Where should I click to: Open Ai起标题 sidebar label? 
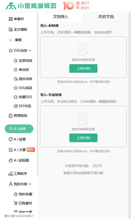(x=21, y=160)
